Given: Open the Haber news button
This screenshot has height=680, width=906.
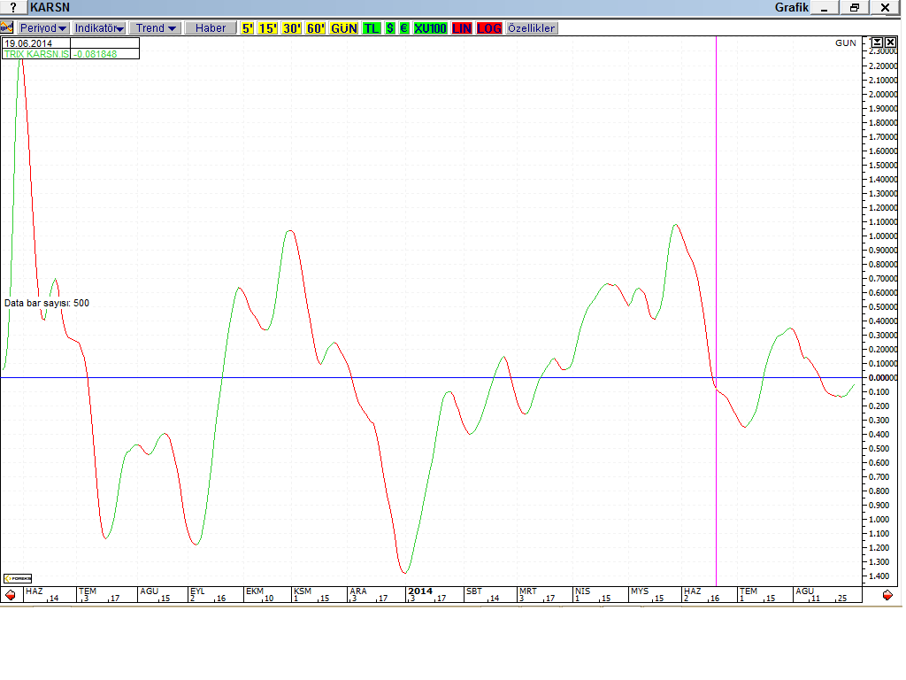Looking at the screenshot, I should click(x=211, y=28).
